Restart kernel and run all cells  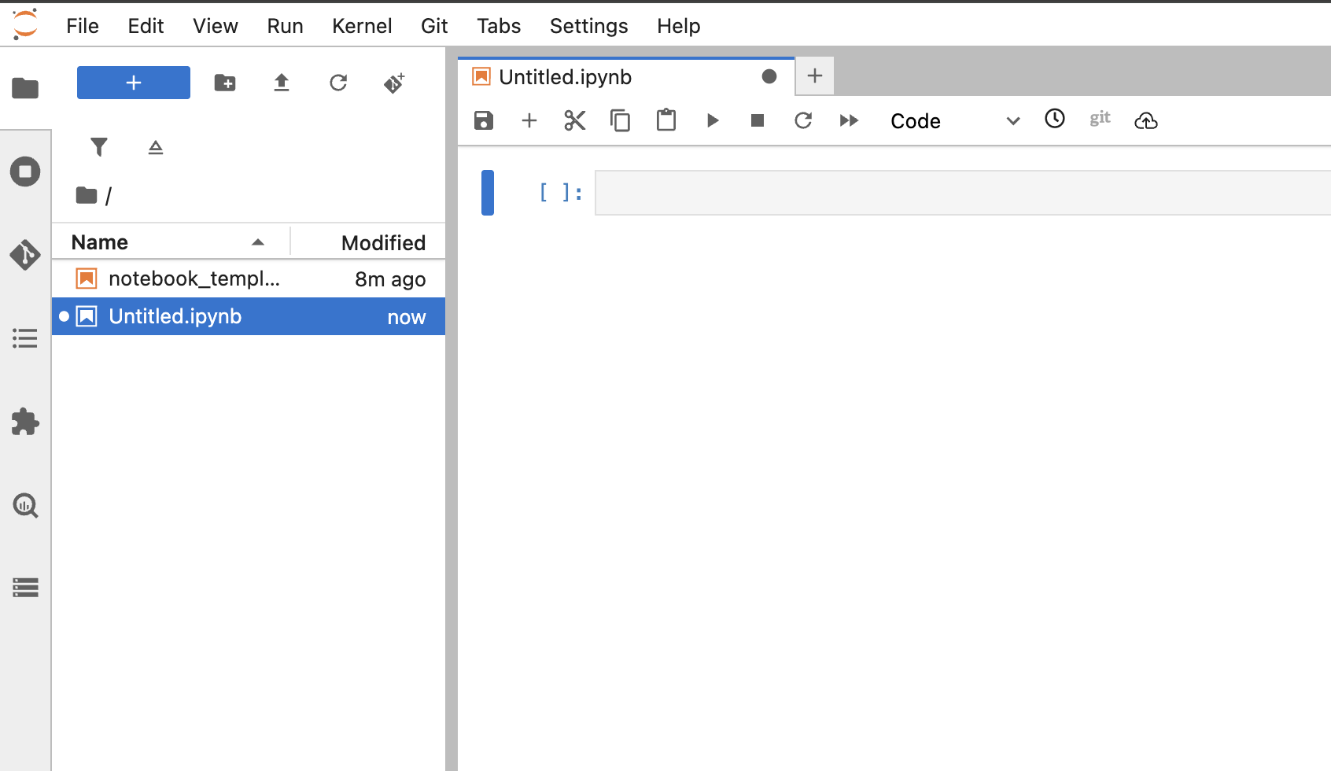pos(849,120)
